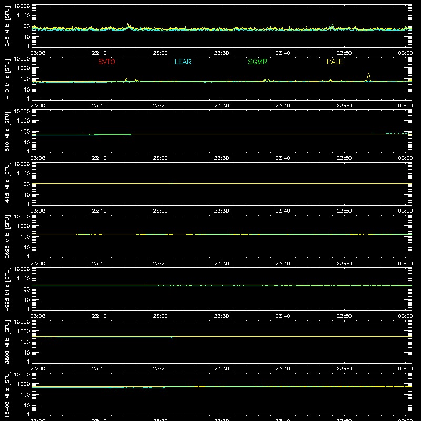The width and height of the screenshot is (421, 421).
Task: Click the 10000 label on the 15400 MHz axis
Action: [22, 375]
